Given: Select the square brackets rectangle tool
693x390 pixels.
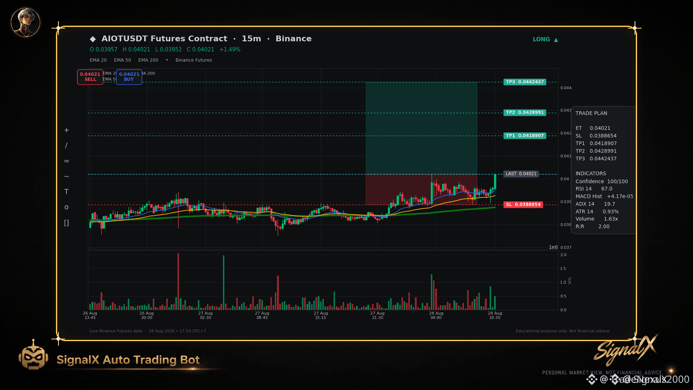Looking at the screenshot, I should point(66,223).
